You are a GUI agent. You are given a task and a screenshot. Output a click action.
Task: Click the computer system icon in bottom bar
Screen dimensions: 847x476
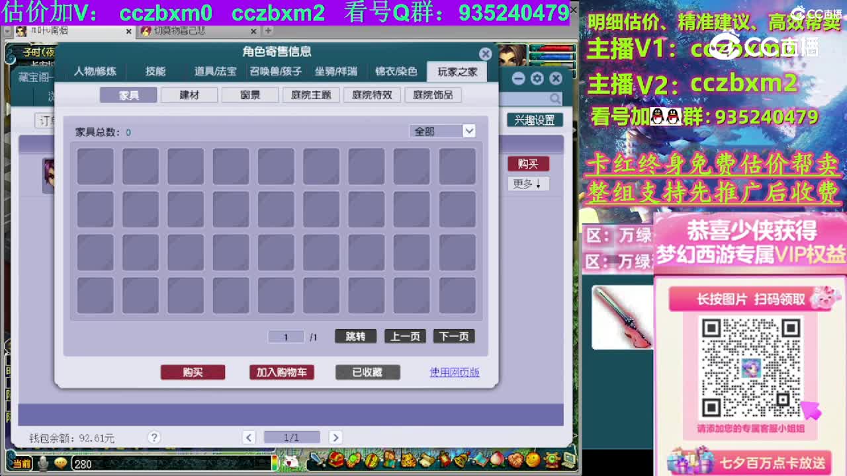tap(569, 459)
